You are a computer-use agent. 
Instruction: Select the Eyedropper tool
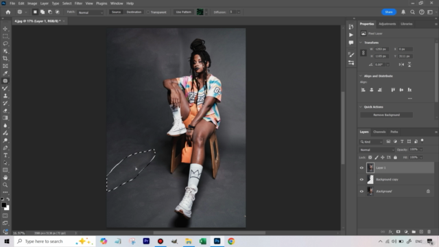click(5, 73)
